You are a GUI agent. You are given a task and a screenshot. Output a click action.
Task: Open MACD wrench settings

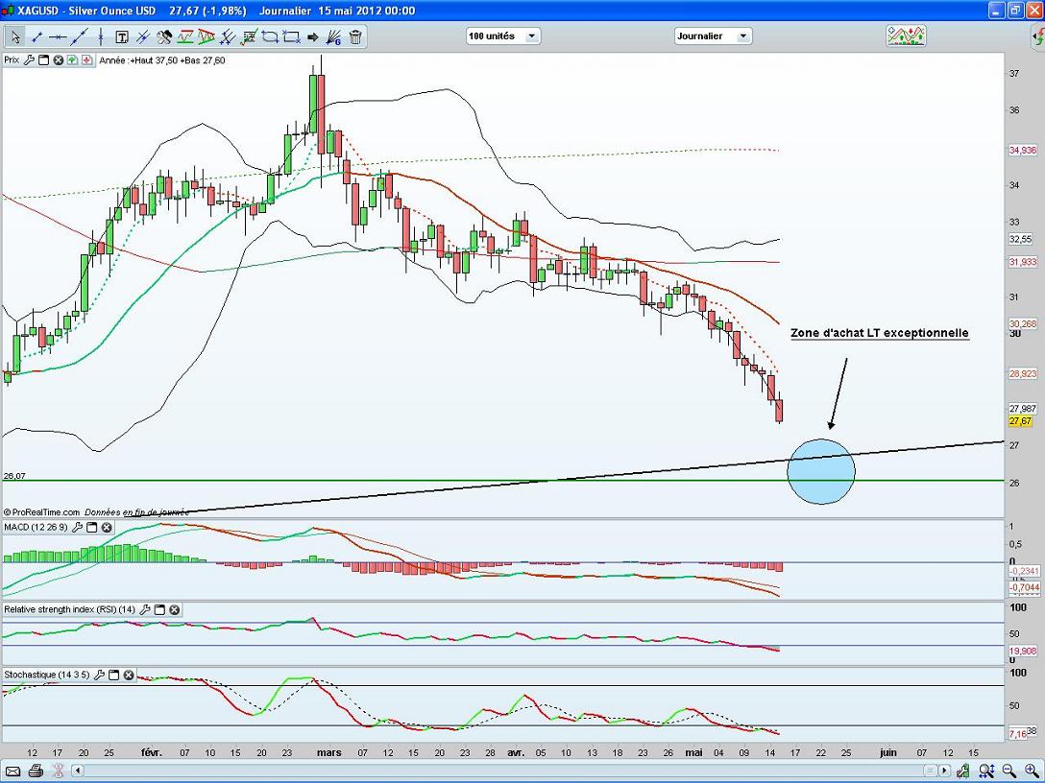(x=77, y=528)
